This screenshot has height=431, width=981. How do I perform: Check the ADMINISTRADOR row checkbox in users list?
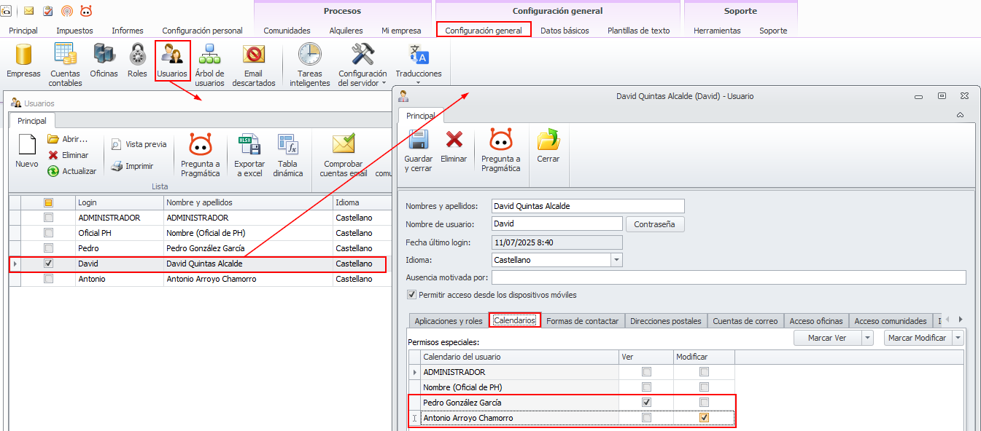point(48,218)
